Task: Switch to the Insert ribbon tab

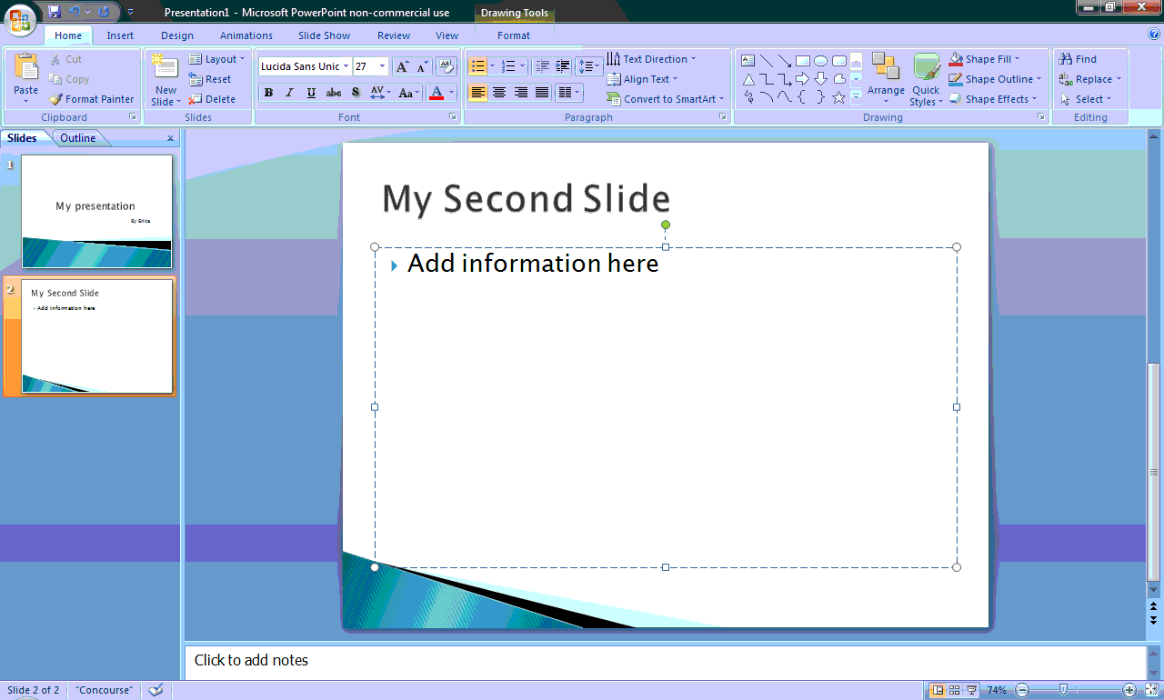Action: [120, 35]
